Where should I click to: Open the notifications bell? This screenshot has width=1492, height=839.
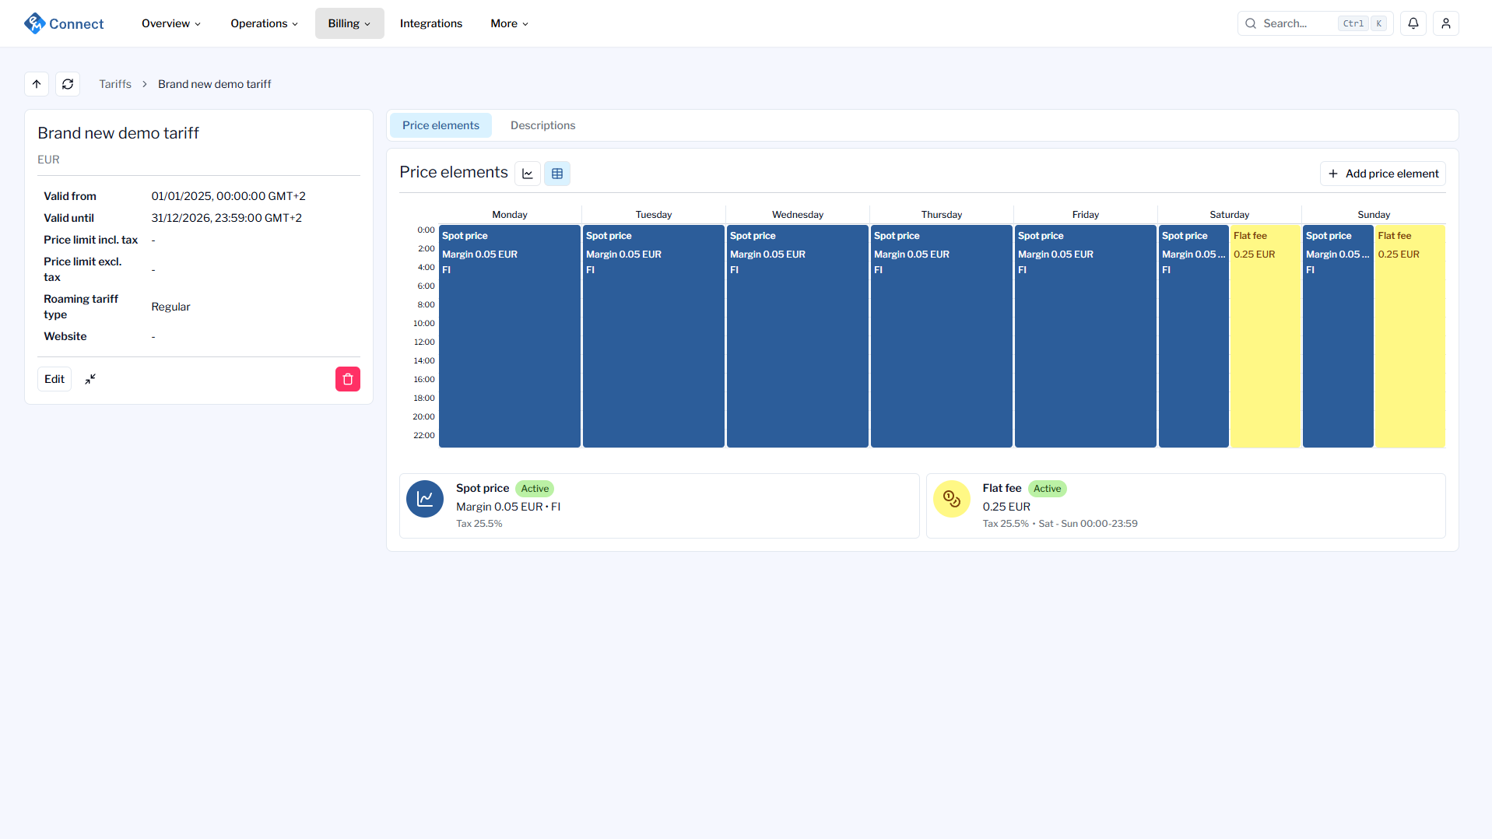point(1413,23)
